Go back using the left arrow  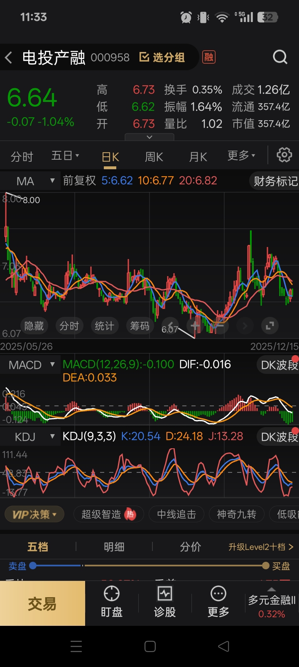tap(8, 57)
